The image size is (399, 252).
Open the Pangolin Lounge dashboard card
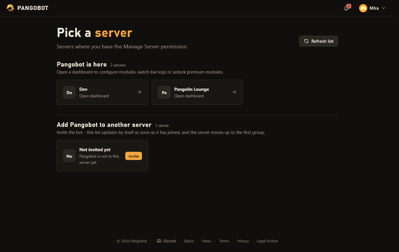pos(197,92)
